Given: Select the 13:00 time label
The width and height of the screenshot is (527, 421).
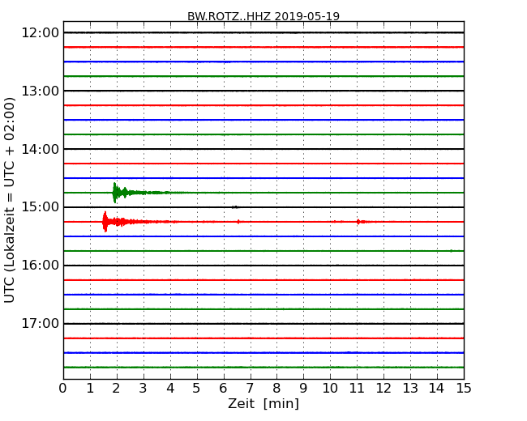Looking at the screenshot, I should pos(40,91).
